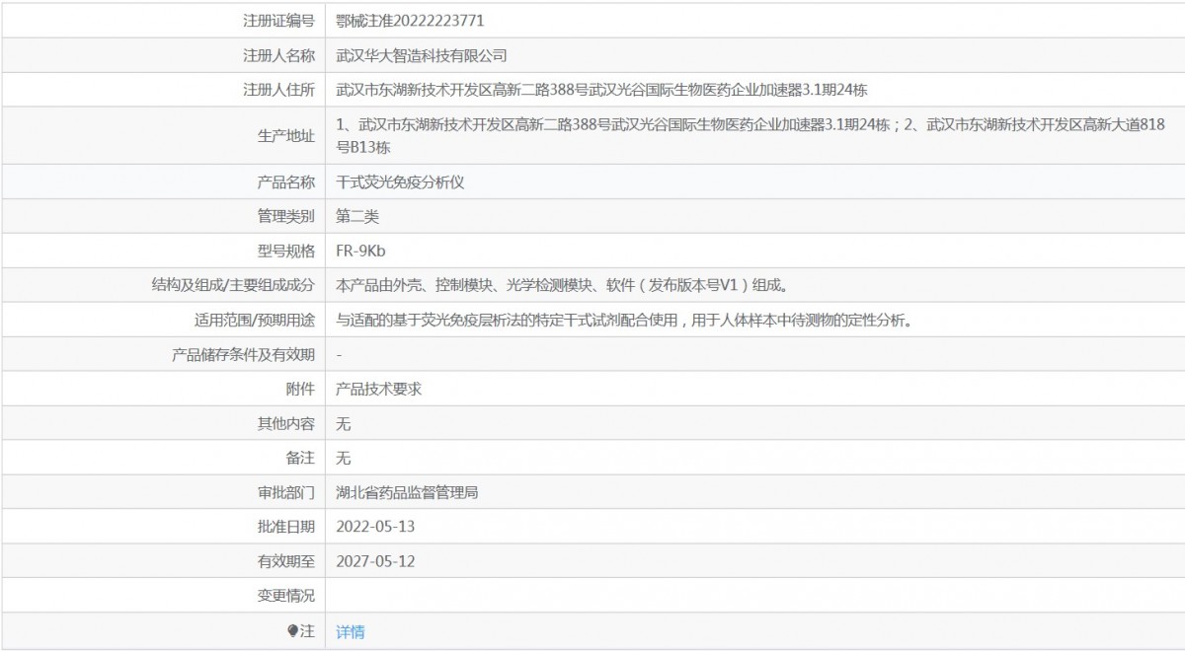Click the 备注 label
The height and width of the screenshot is (651, 1185).
(x=300, y=459)
